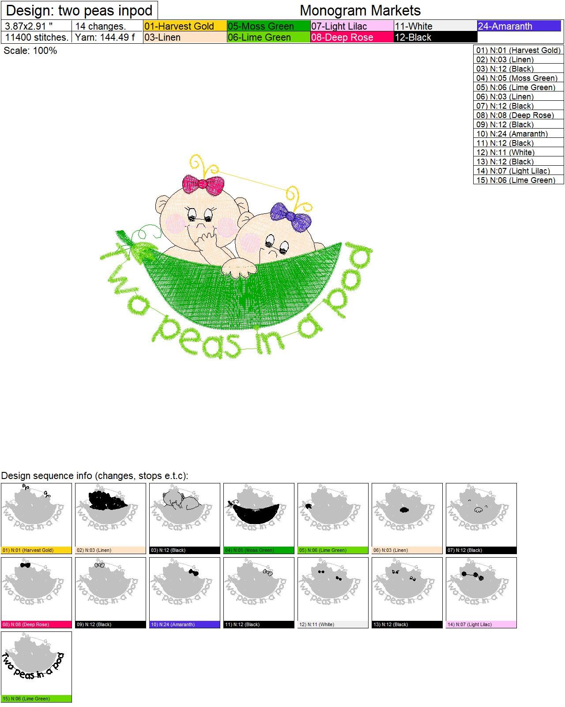This screenshot has width=565, height=707.
Task: Open thumbnail step 01 Harvest Gold antennae
Action: [x=36, y=518]
